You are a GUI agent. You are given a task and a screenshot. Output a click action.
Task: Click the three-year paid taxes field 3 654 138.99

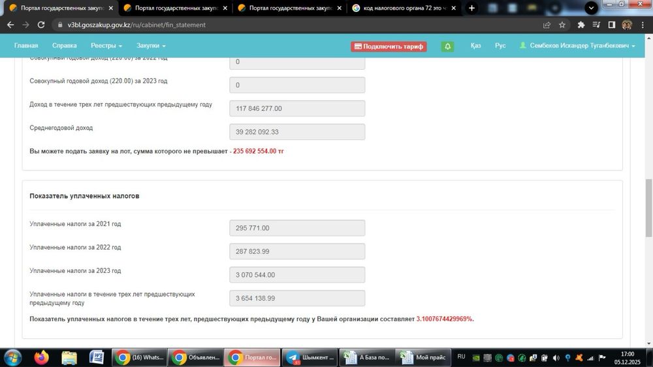click(297, 298)
